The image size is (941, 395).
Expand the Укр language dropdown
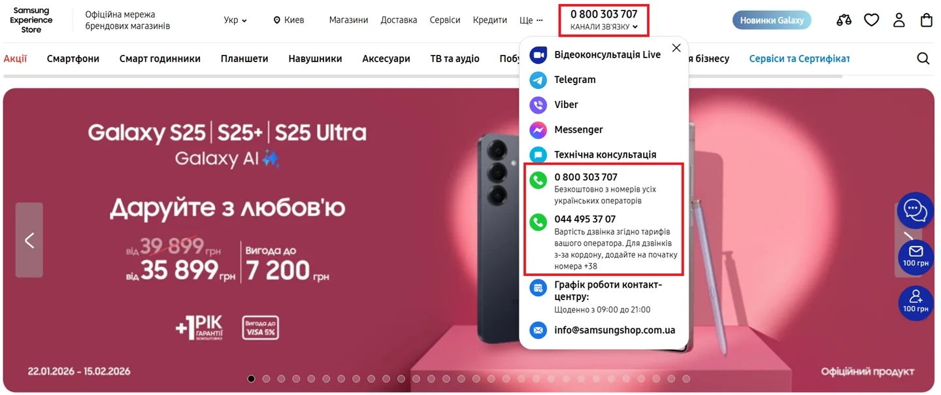235,20
